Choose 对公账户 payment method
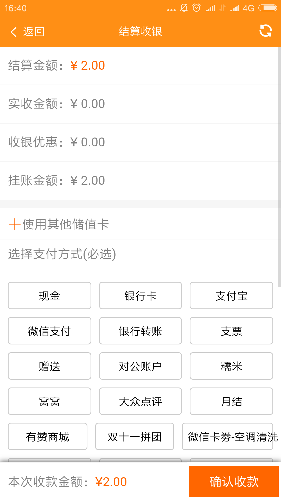Image resolution: width=281 pixels, height=501 pixels. tap(140, 366)
